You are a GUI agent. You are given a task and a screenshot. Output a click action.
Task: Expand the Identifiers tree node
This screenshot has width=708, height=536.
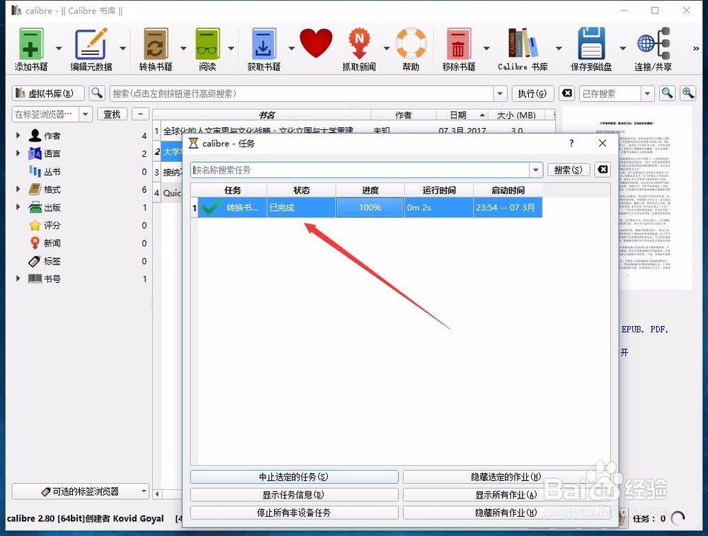pyautogui.click(x=18, y=279)
